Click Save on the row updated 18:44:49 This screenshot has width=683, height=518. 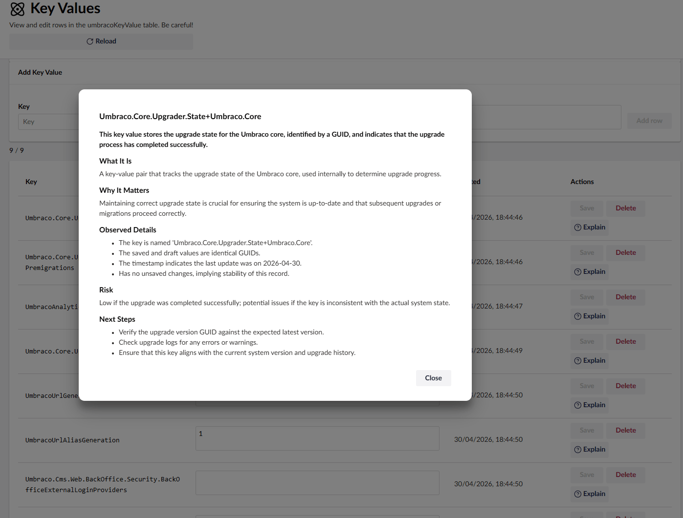click(x=587, y=341)
